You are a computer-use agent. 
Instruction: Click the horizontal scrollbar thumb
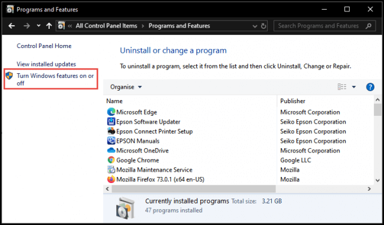coord(193,189)
